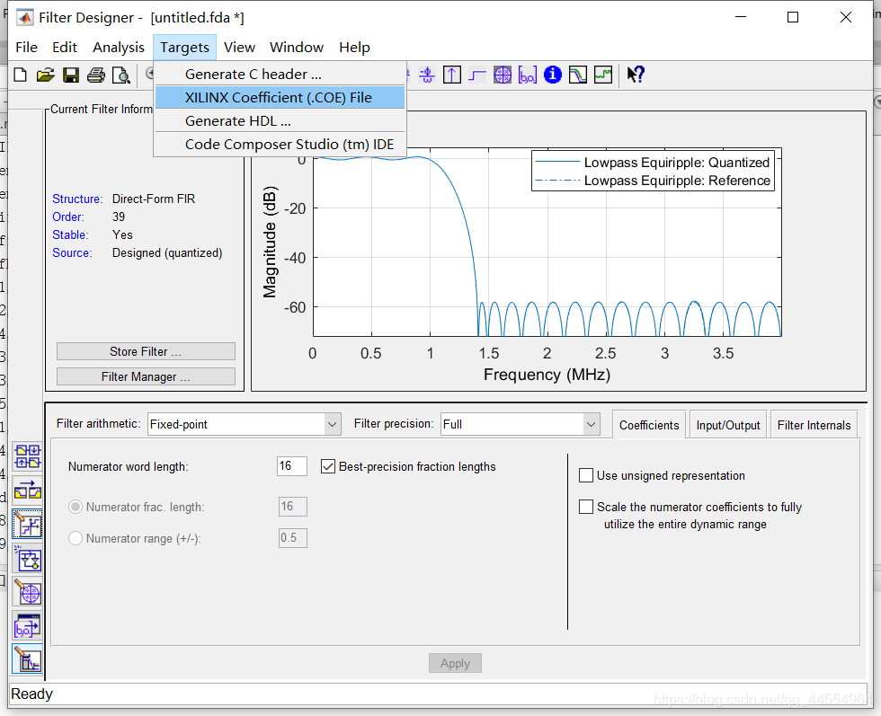This screenshot has width=881, height=716.
Task: Open Import filter from workspace panel
Action: 28,626
